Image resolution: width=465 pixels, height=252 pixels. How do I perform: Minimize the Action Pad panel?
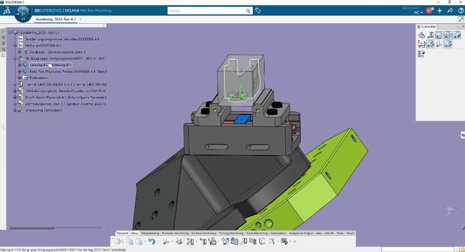tap(459, 27)
